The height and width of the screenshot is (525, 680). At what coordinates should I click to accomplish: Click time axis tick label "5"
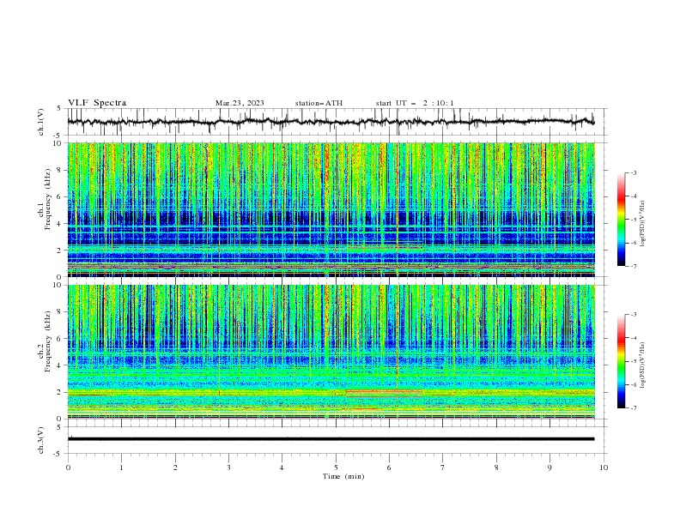coord(336,468)
